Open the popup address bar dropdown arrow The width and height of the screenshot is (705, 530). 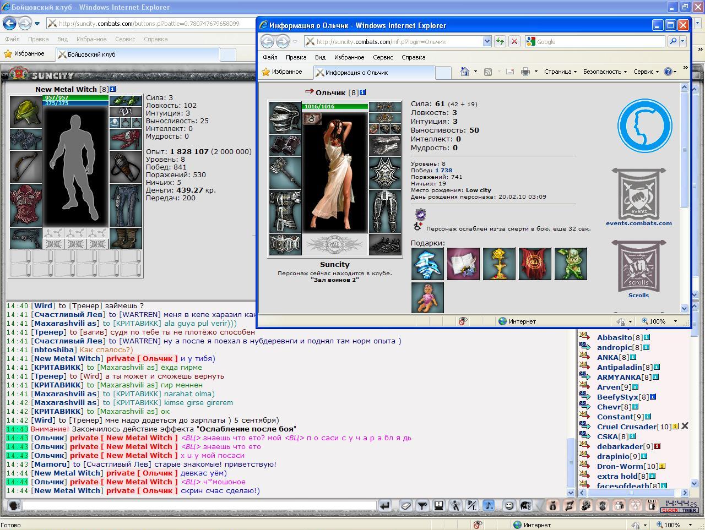487,41
